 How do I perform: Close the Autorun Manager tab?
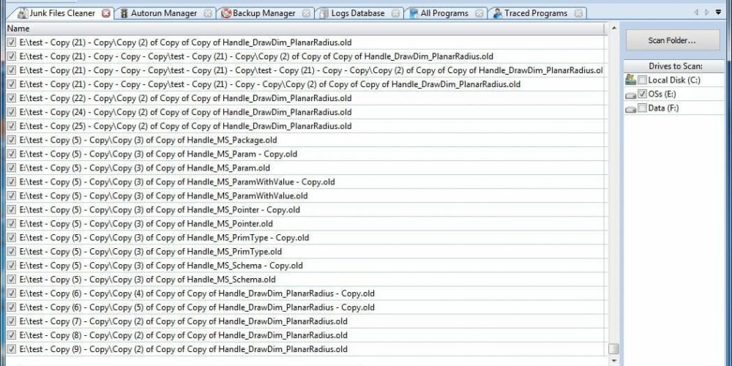208,13
